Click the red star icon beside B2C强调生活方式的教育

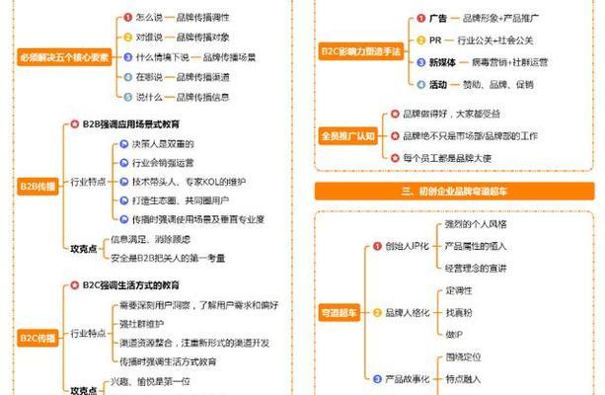[x=74, y=285]
